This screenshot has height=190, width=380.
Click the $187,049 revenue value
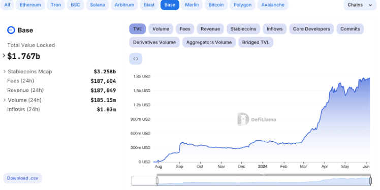tap(103, 90)
